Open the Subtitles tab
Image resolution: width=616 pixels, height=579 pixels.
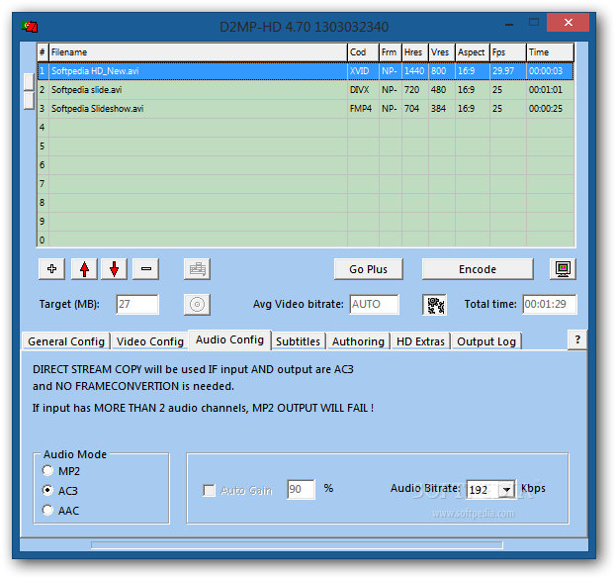coord(298,341)
